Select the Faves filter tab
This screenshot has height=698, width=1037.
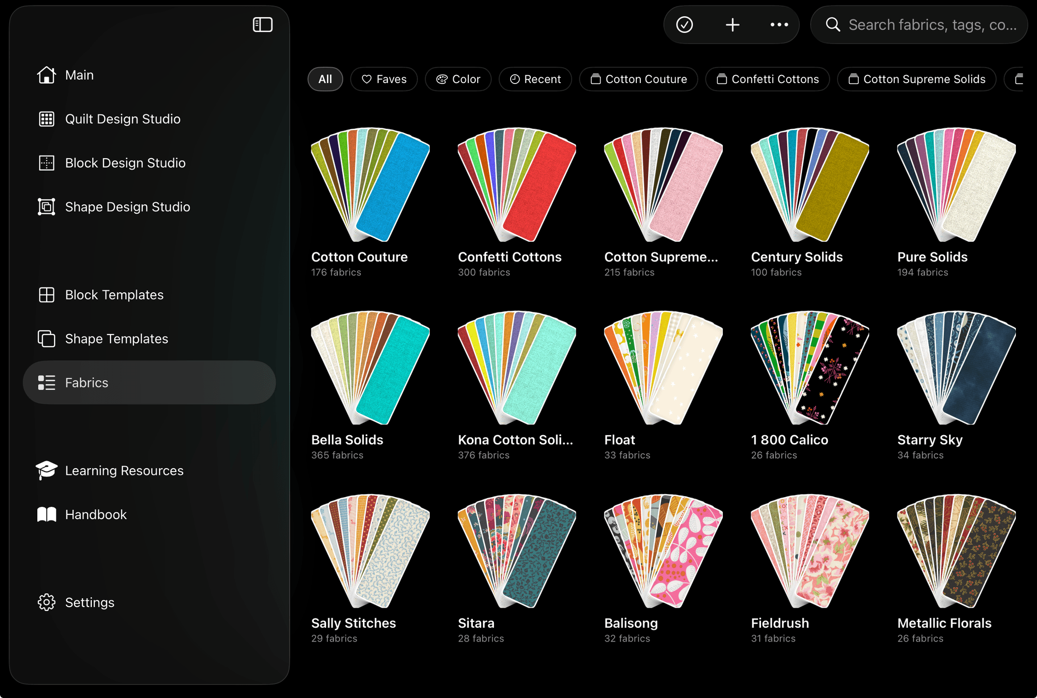[x=384, y=79]
